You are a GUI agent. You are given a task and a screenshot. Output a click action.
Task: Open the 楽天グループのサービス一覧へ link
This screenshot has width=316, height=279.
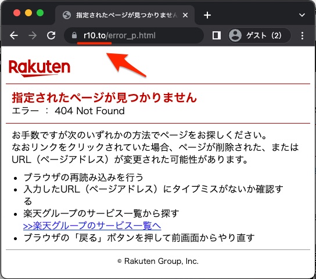pyautogui.click(x=92, y=226)
